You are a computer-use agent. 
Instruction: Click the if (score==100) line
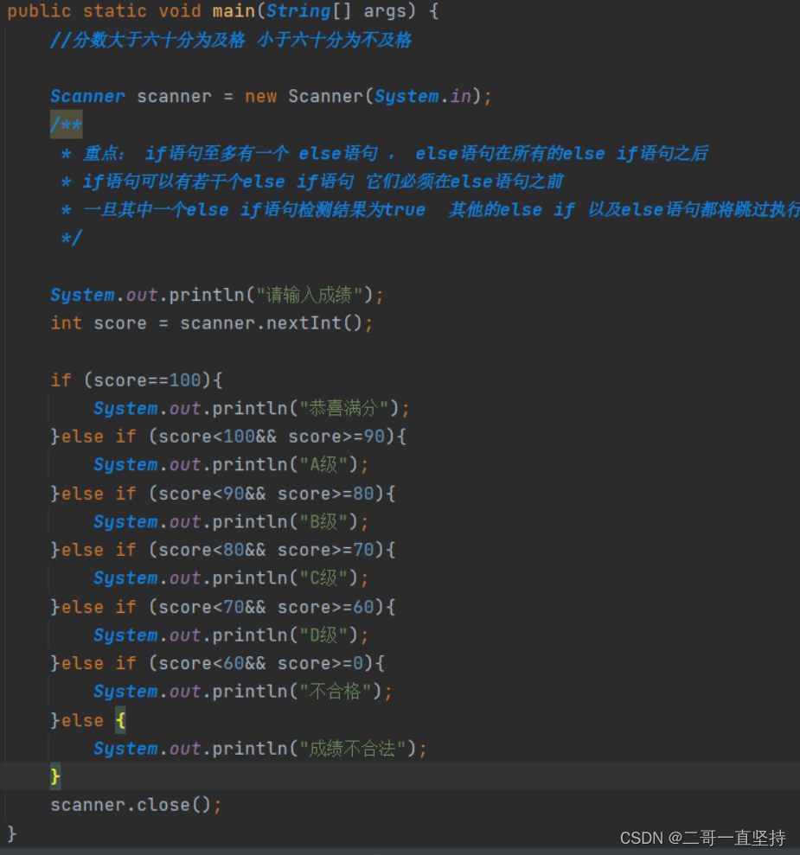click(x=137, y=380)
